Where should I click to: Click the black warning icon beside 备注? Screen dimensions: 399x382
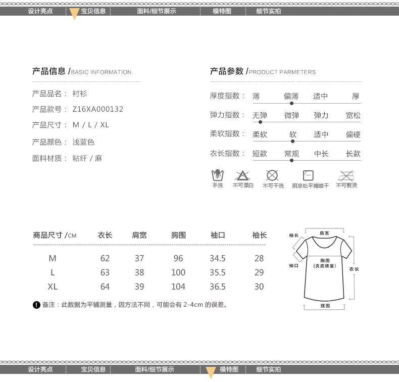36,305
